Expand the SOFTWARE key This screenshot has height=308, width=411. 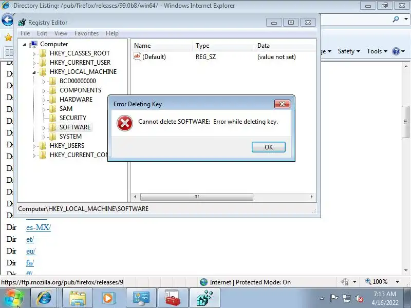(44, 128)
